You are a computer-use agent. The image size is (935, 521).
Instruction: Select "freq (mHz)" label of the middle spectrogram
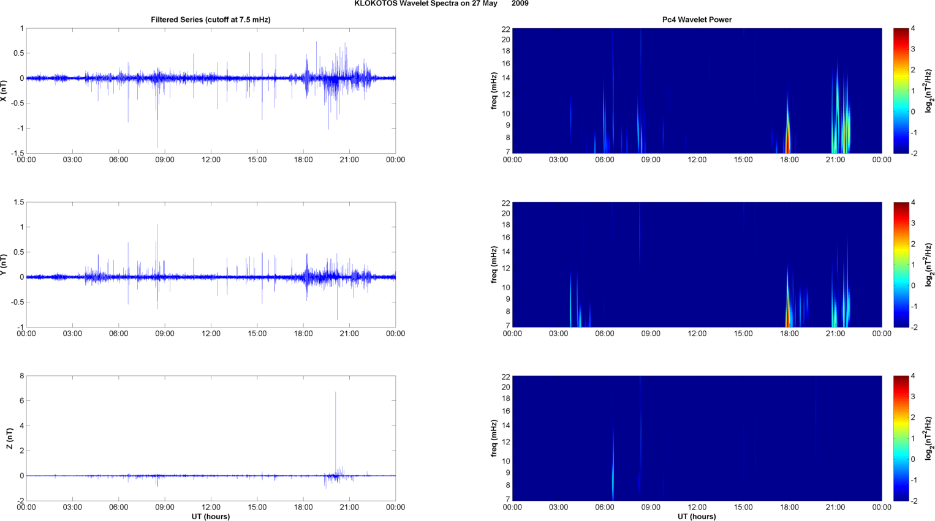493,264
